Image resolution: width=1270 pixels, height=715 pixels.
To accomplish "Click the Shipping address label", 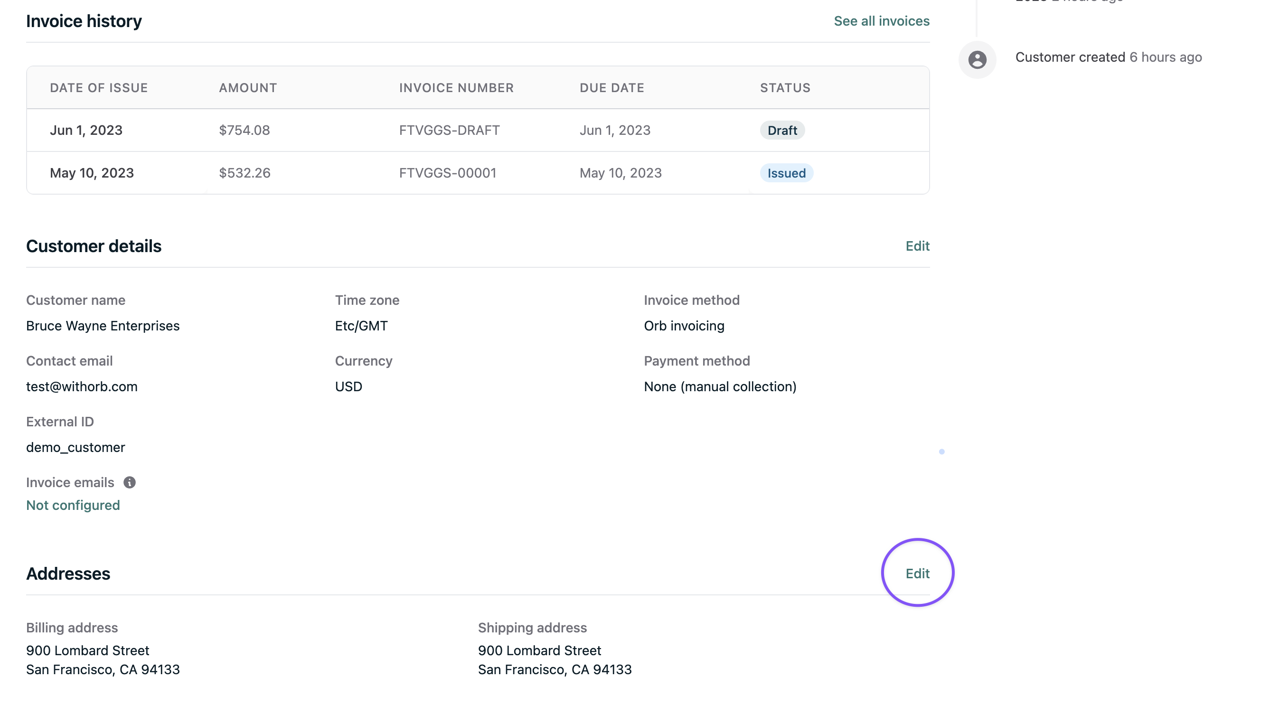I will point(532,628).
